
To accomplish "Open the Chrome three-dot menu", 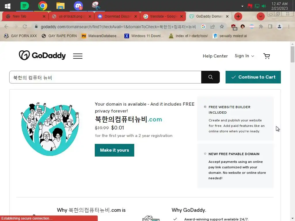I will 289,27.
